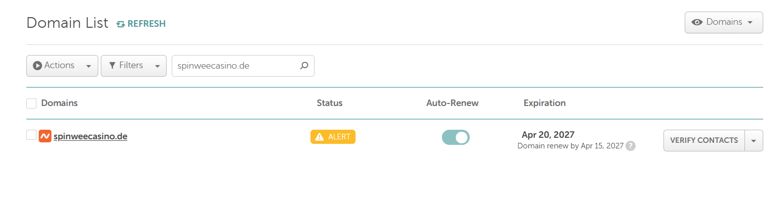
Task: Click the question mark help icon near renew date
Action: click(631, 146)
